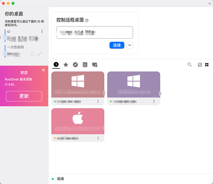Switch to the discovered compass tab

(75, 65)
